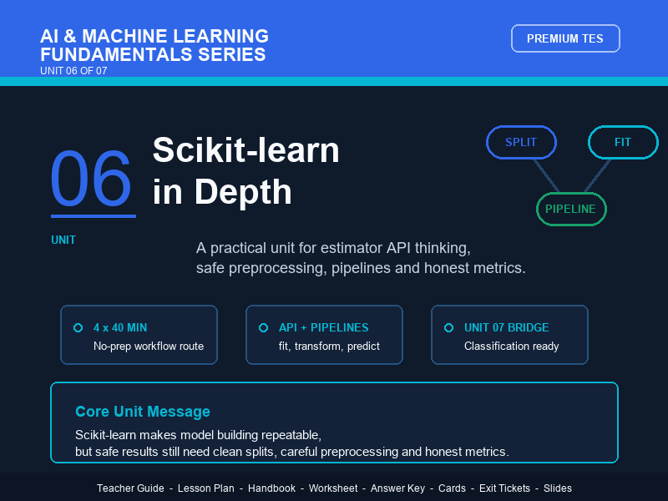Image resolution: width=668 pixels, height=501 pixels.
Task: Select the PIPELINE node pill
Action: click(571, 209)
